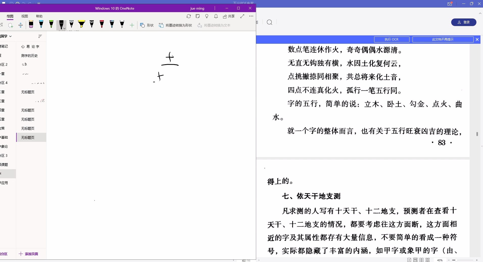
Task: Switch to two-page view
Action: [421, 260]
